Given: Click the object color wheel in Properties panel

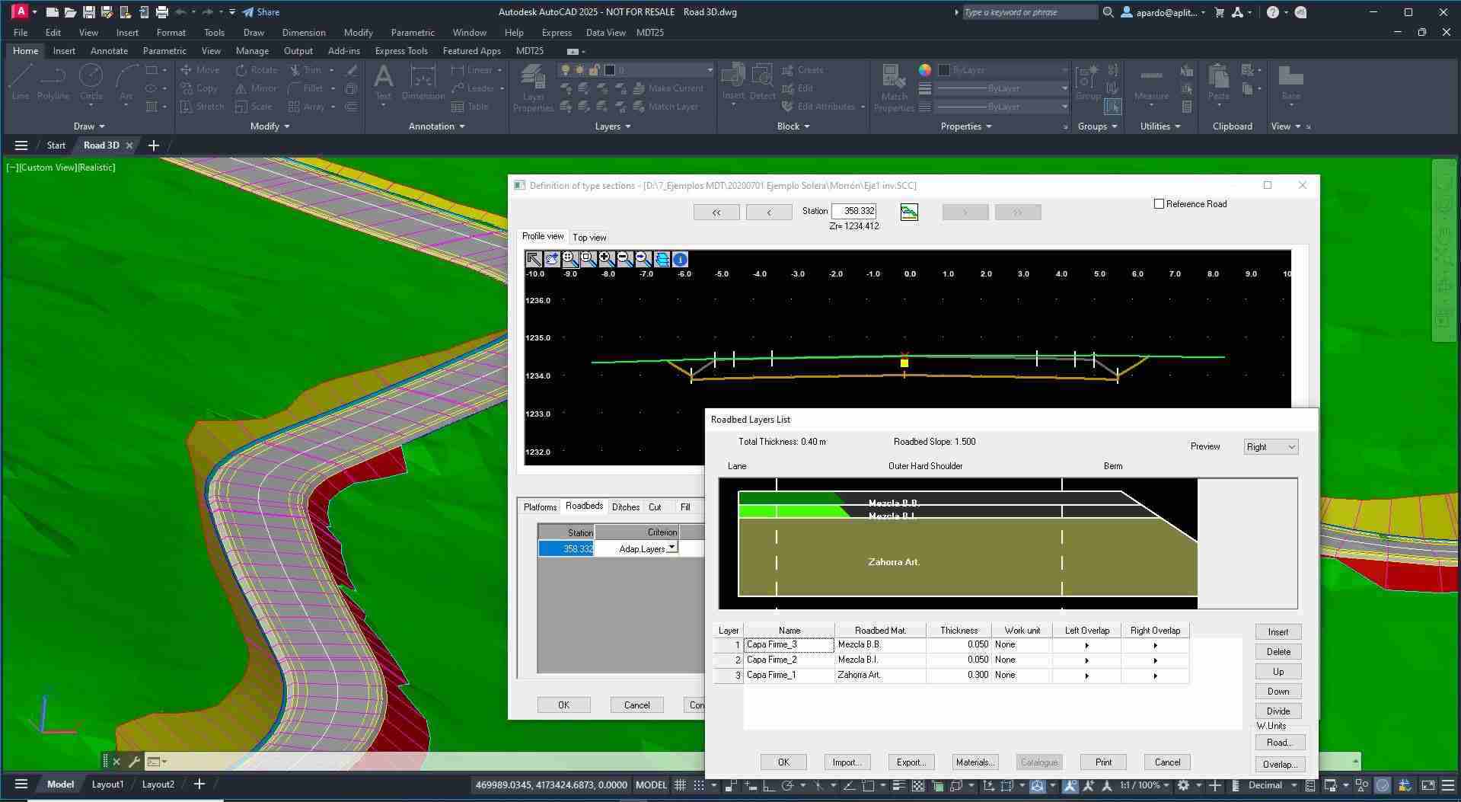Looking at the screenshot, I should (924, 70).
